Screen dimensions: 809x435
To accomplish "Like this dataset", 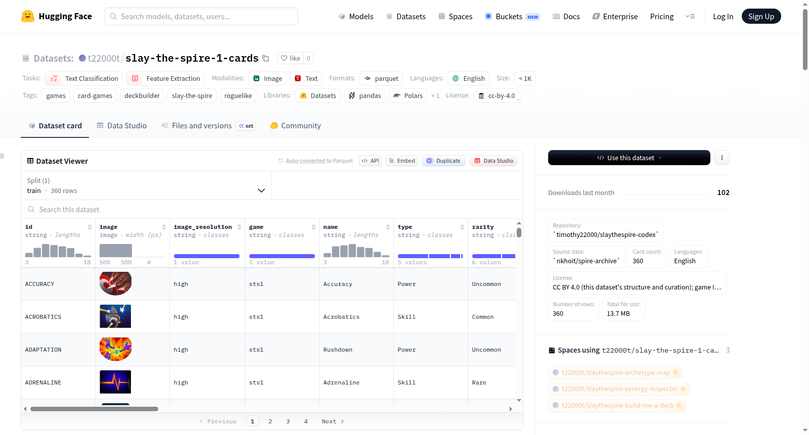I will click(x=291, y=58).
